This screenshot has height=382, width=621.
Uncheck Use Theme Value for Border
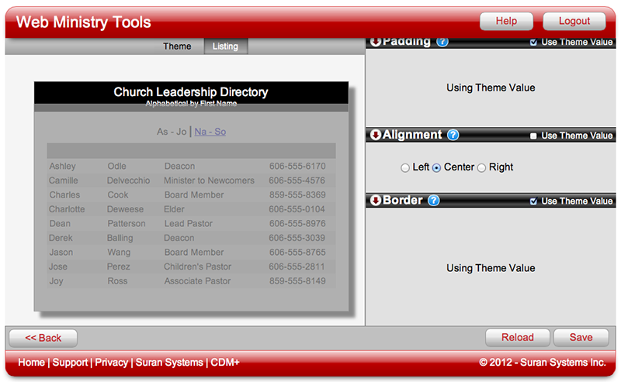click(x=533, y=201)
